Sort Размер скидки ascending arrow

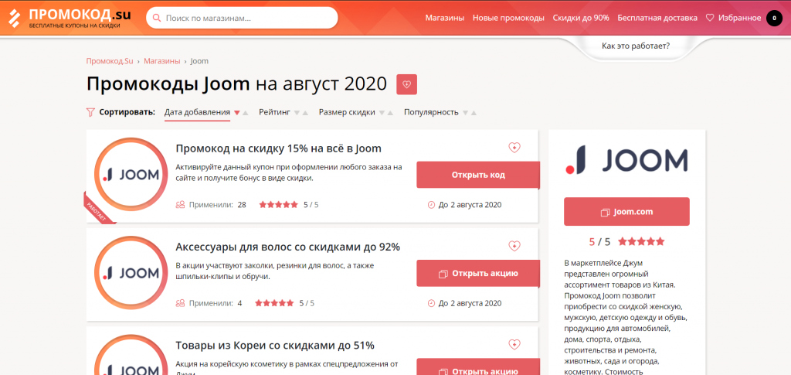[390, 113]
